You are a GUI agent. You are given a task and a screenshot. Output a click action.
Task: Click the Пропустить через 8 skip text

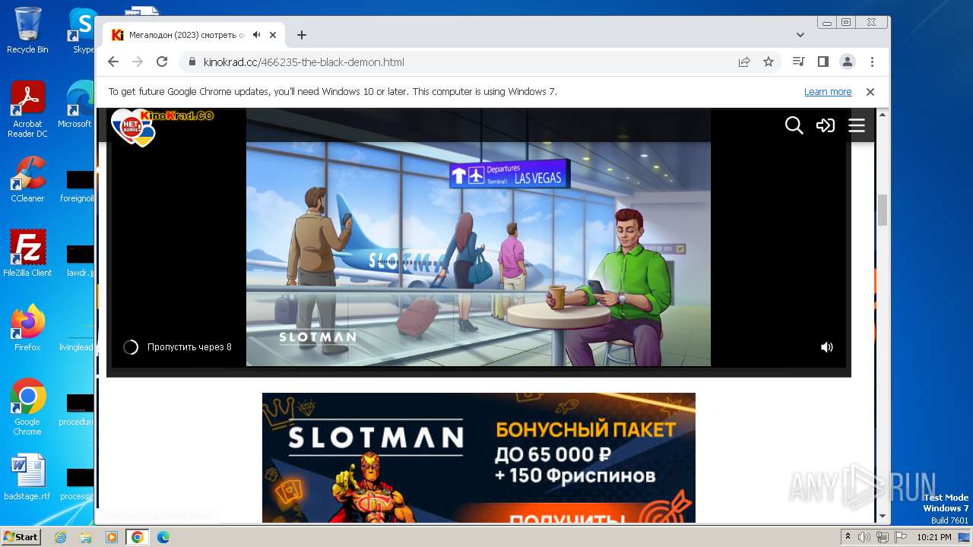click(189, 347)
